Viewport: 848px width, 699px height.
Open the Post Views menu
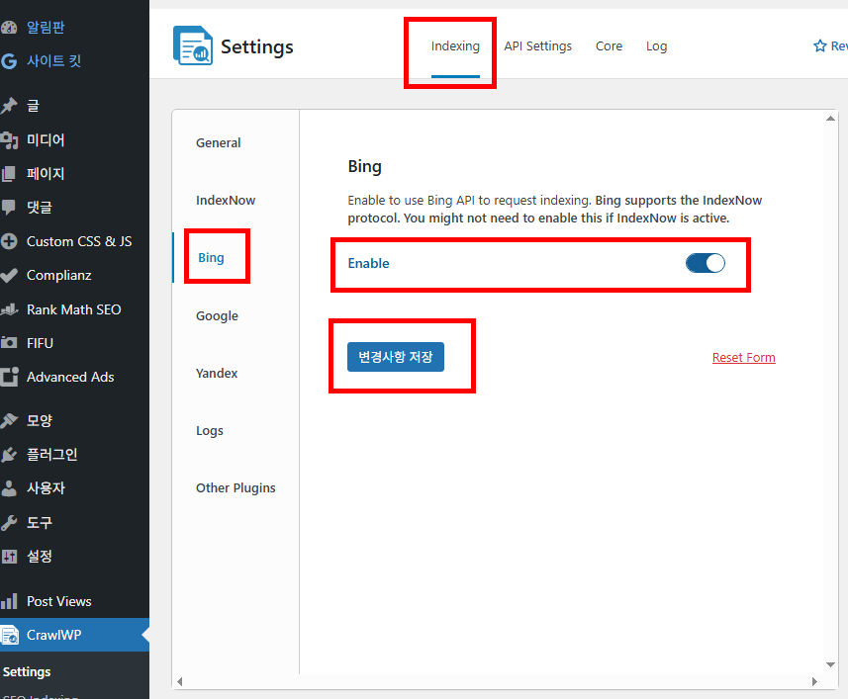pyautogui.click(x=59, y=601)
